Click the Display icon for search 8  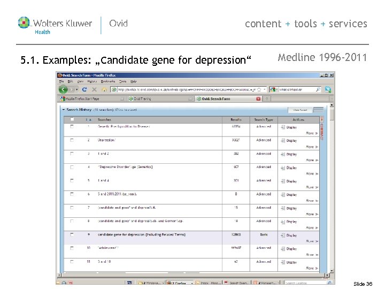283,222
